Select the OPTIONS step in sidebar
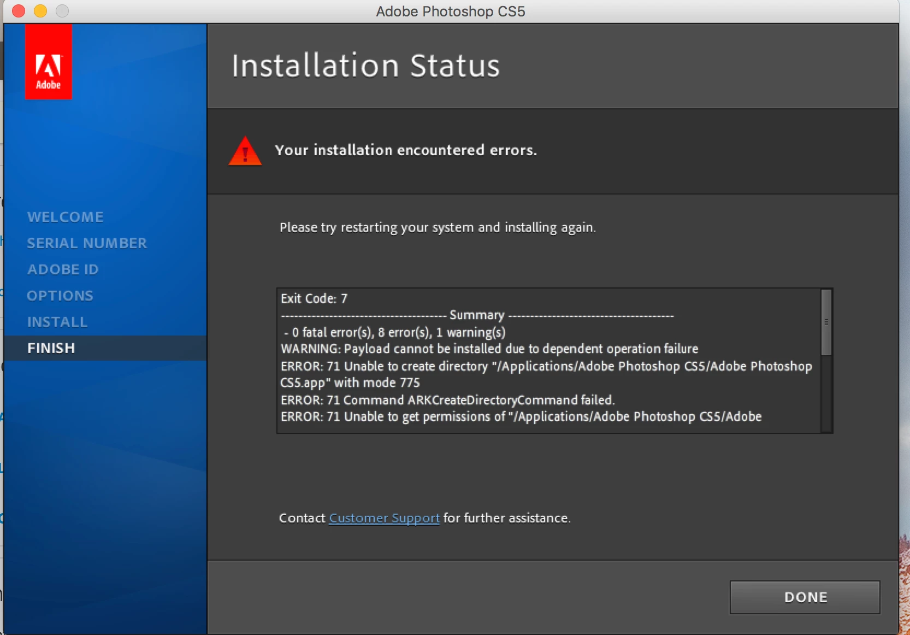This screenshot has width=910, height=635. tap(60, 296)
